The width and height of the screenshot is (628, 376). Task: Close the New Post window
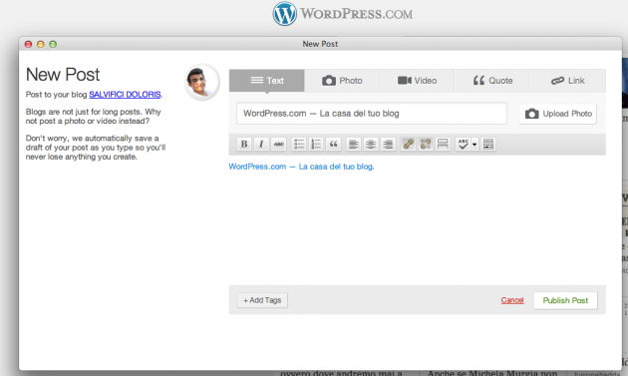click(x=28, y=44)
